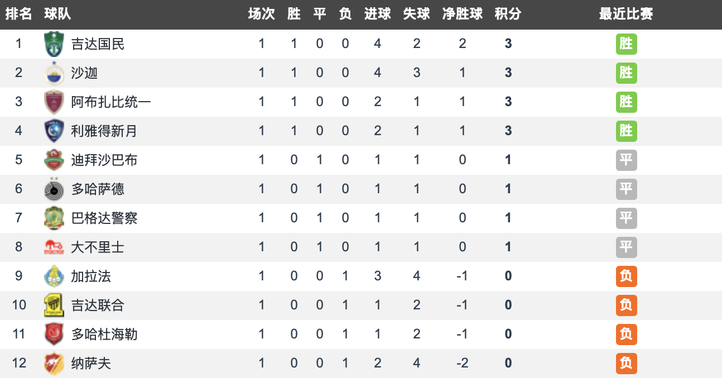This screenshot has width=722, height=382.
Task: Open the 巴格达警察 team badge
Action: click(54, 218)
